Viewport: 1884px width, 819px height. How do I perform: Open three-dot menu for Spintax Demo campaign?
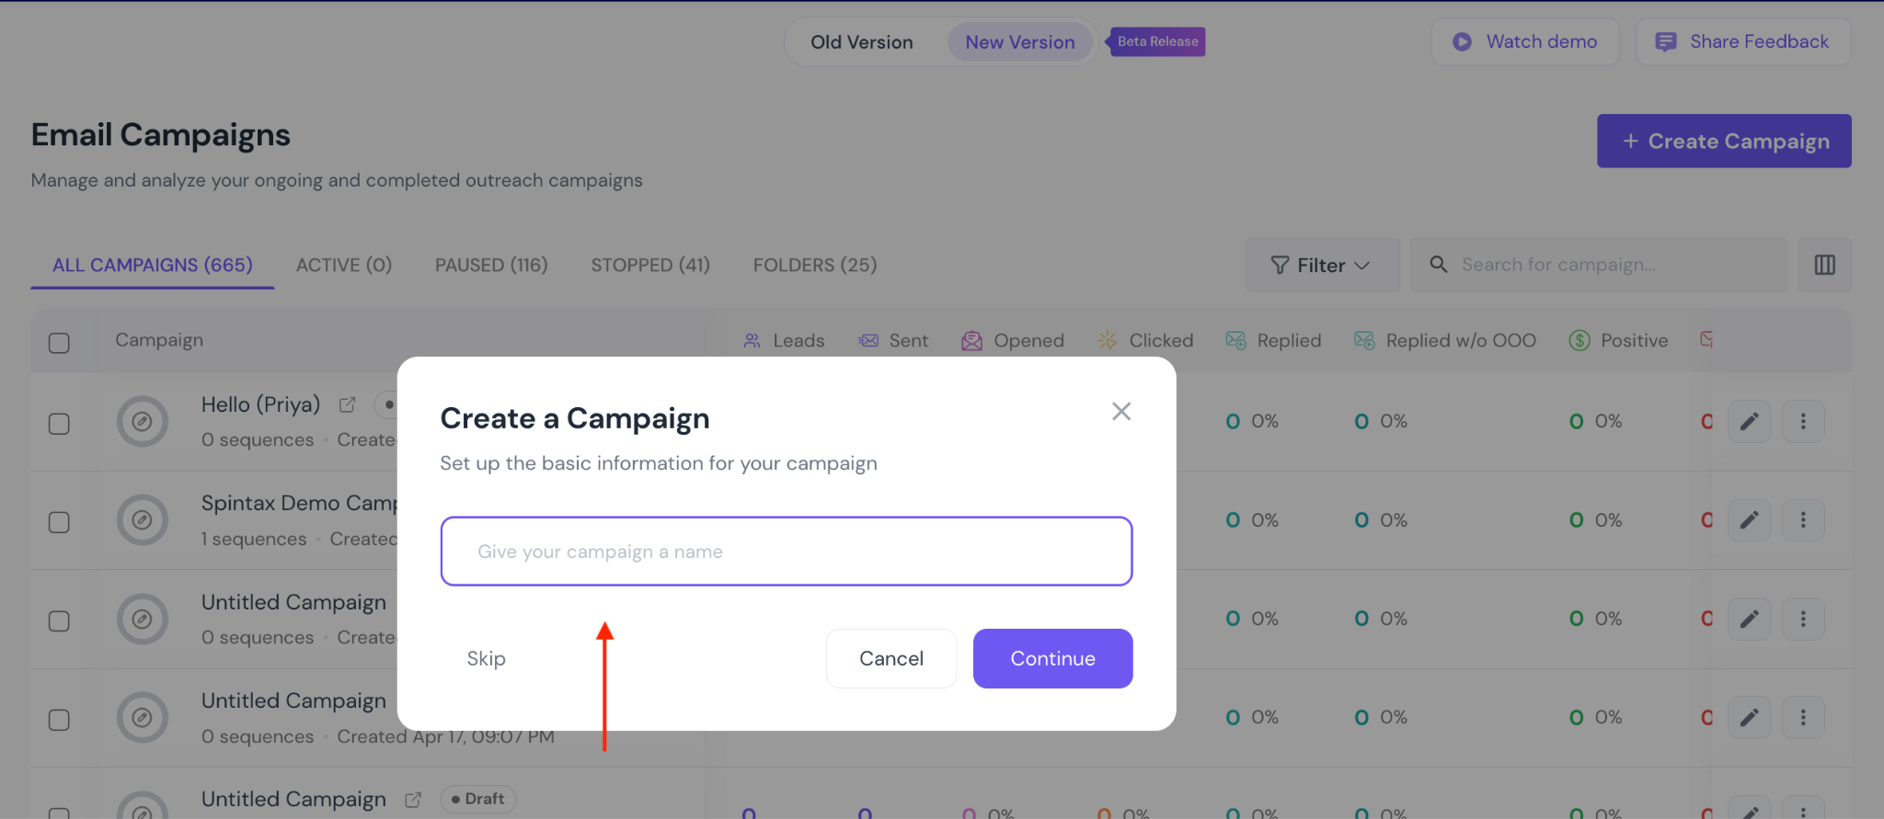1802,520
